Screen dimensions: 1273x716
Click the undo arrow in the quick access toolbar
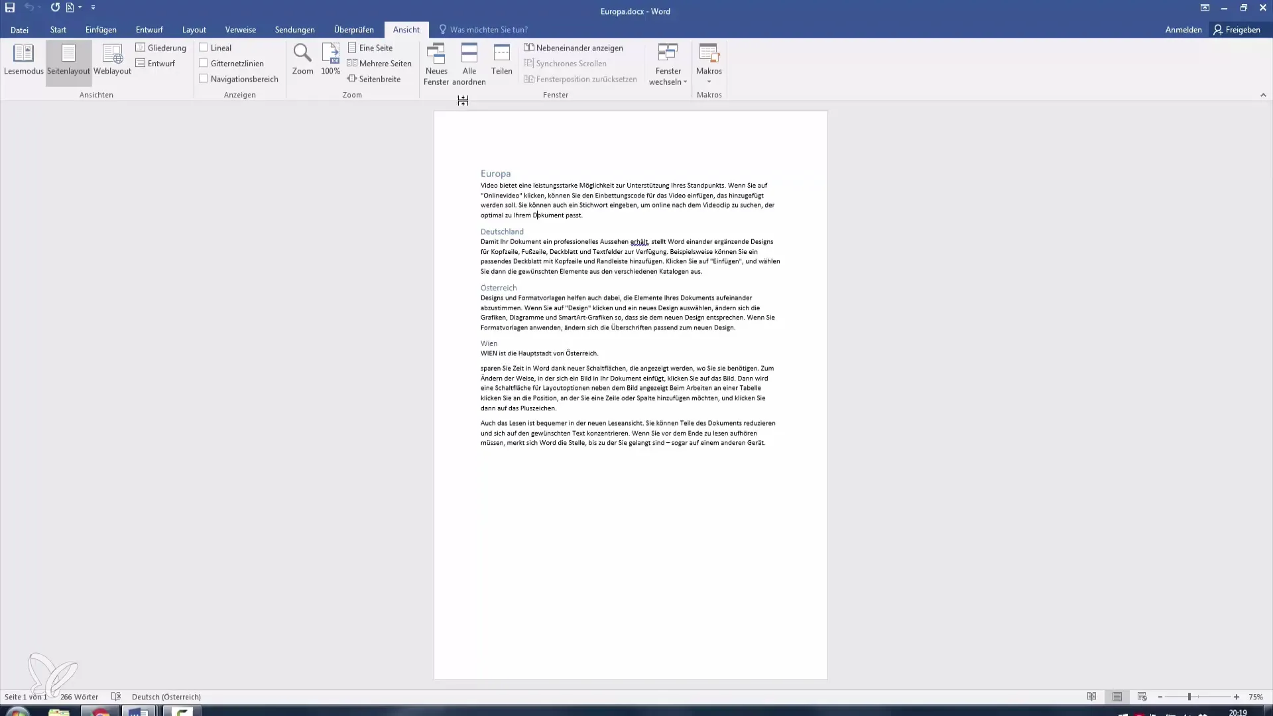pos(29,7)
